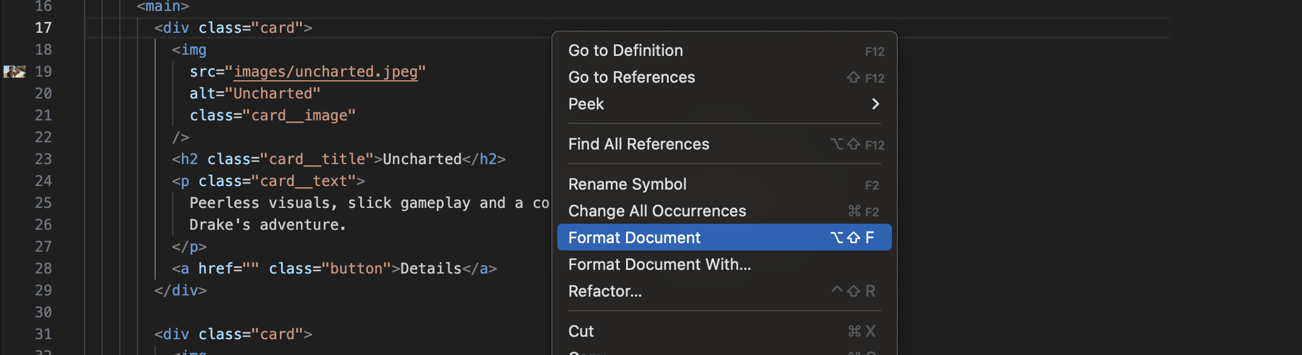Expand the Peek submenu arrow
Image resolution: width=1302 pixels, height=355 pixels.
875,104
